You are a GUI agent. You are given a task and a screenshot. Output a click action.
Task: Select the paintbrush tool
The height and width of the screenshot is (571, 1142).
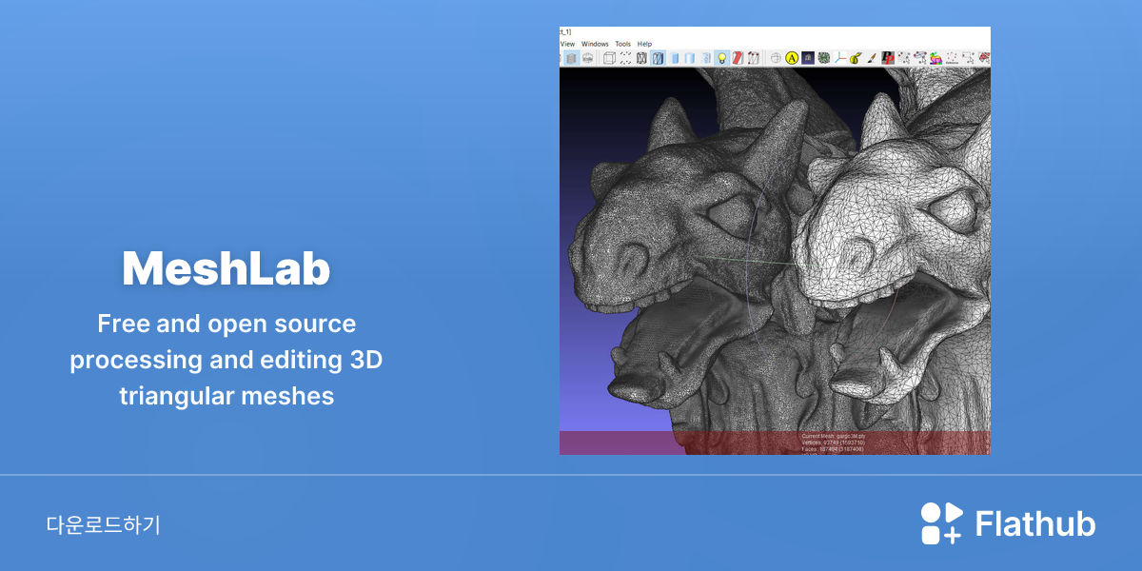(872, 58)
